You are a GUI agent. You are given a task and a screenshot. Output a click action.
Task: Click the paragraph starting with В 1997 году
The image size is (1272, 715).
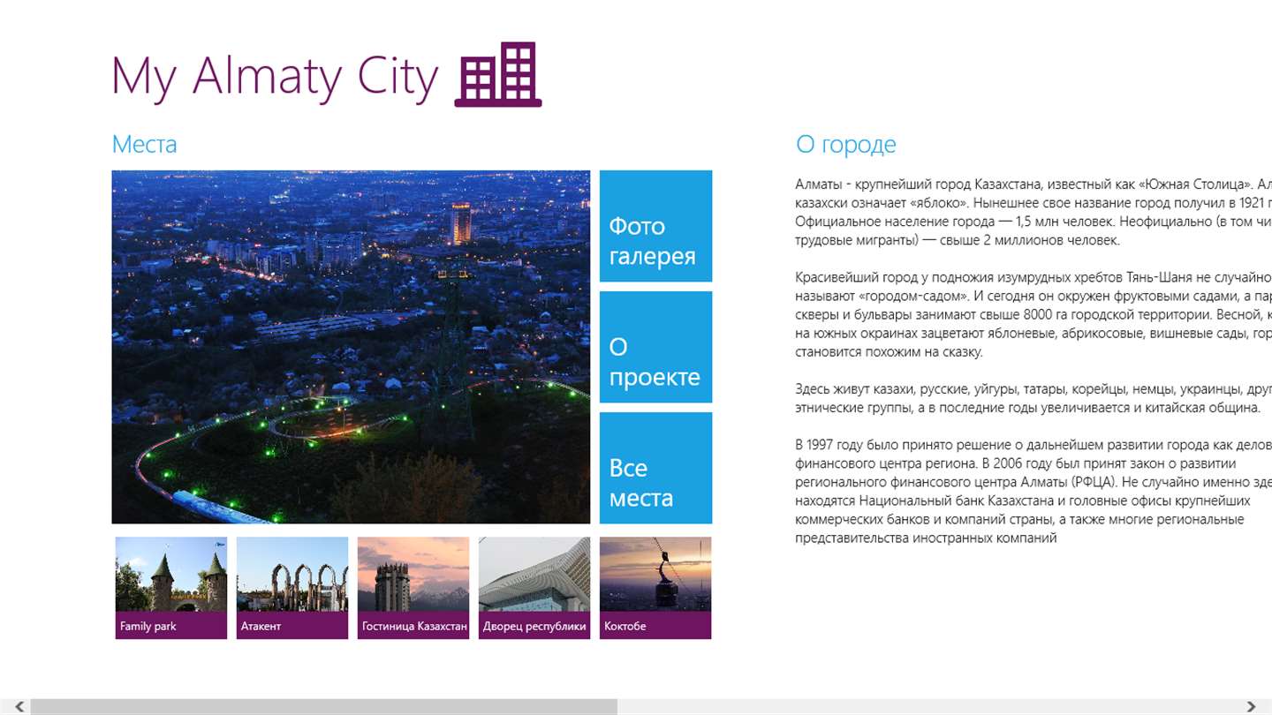pos(1033,491)
